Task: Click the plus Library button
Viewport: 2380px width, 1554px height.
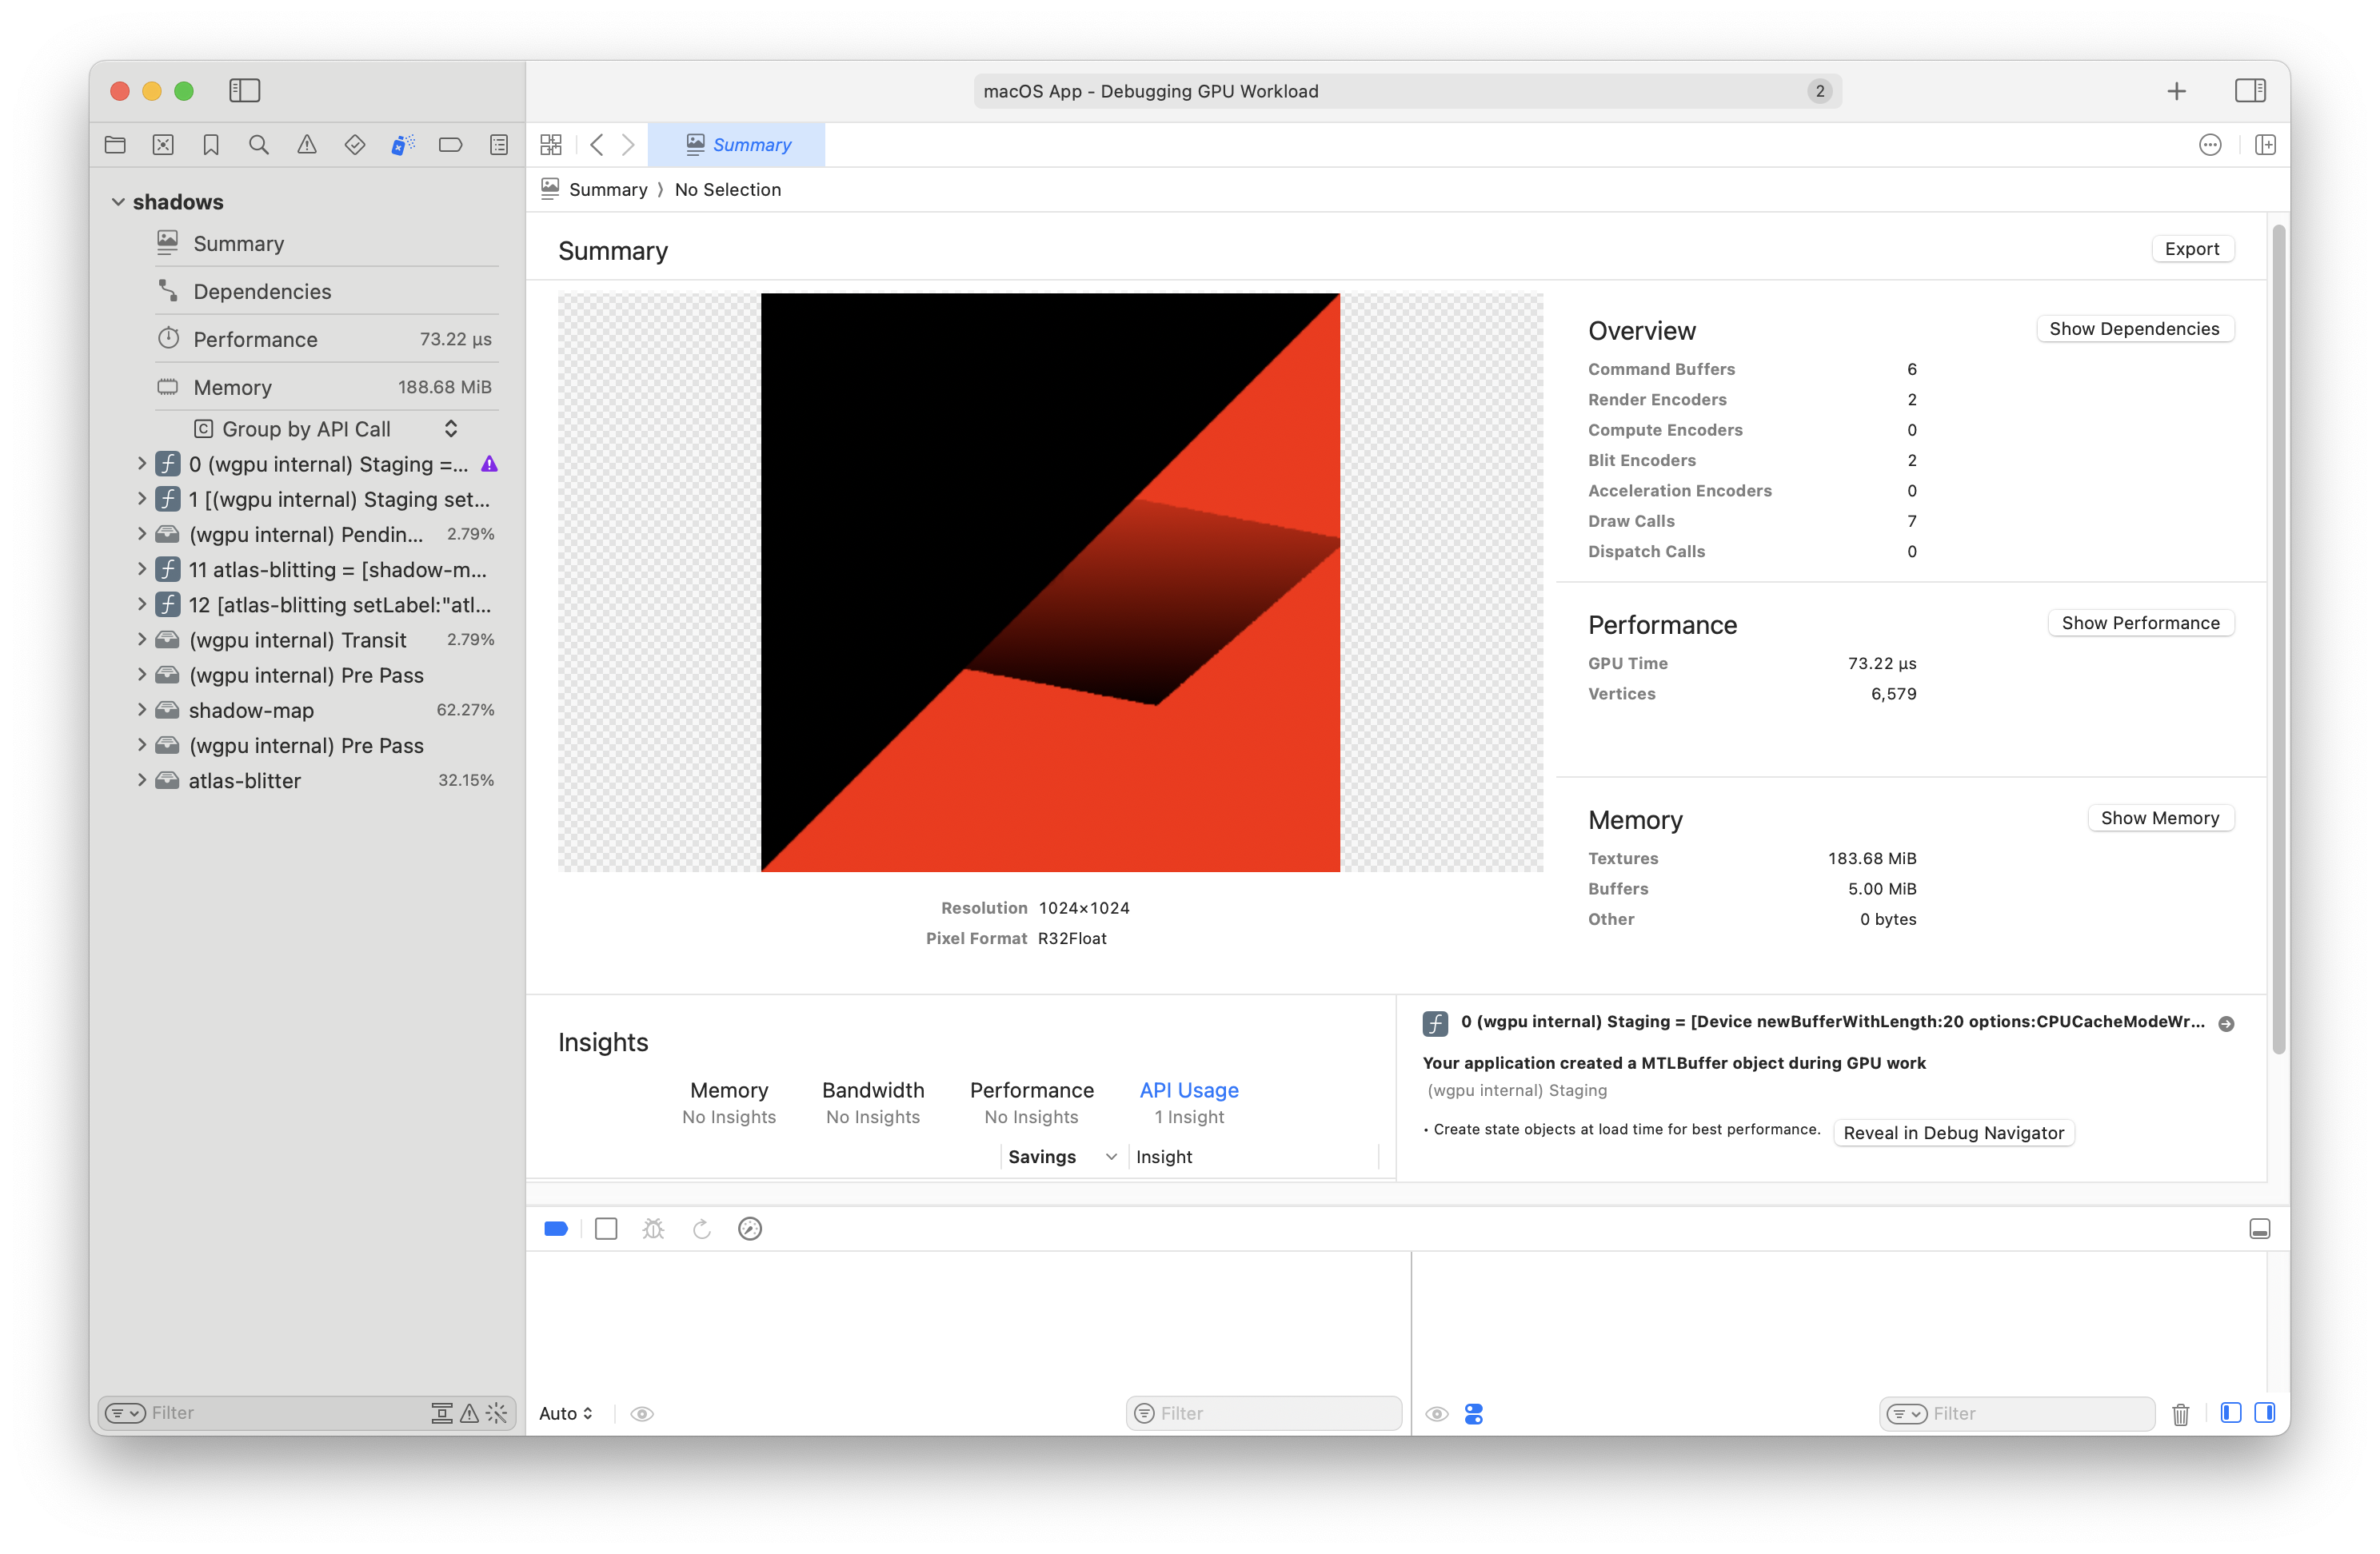Action: pos(2177,91)
